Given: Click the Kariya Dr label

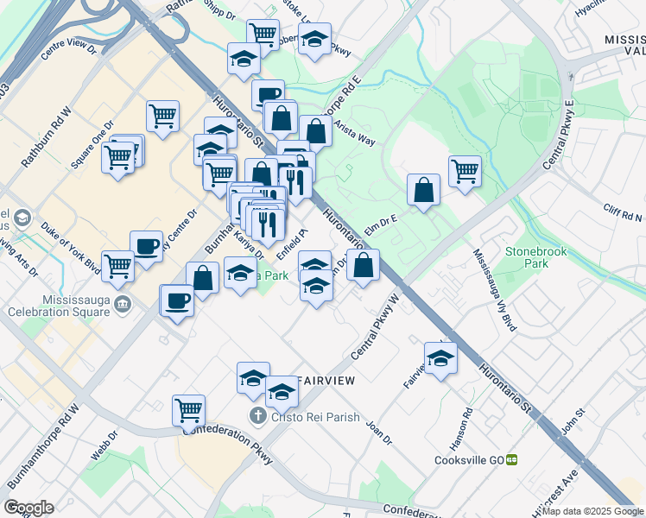Looking at the screenshot, I should [249, 244].
